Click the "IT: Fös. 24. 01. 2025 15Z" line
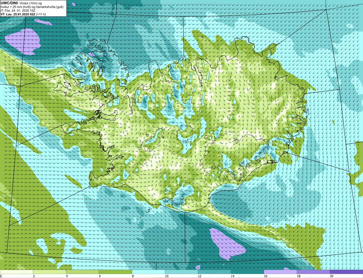Viewport: 363px width, 278px height. click(x=18, y=11)
